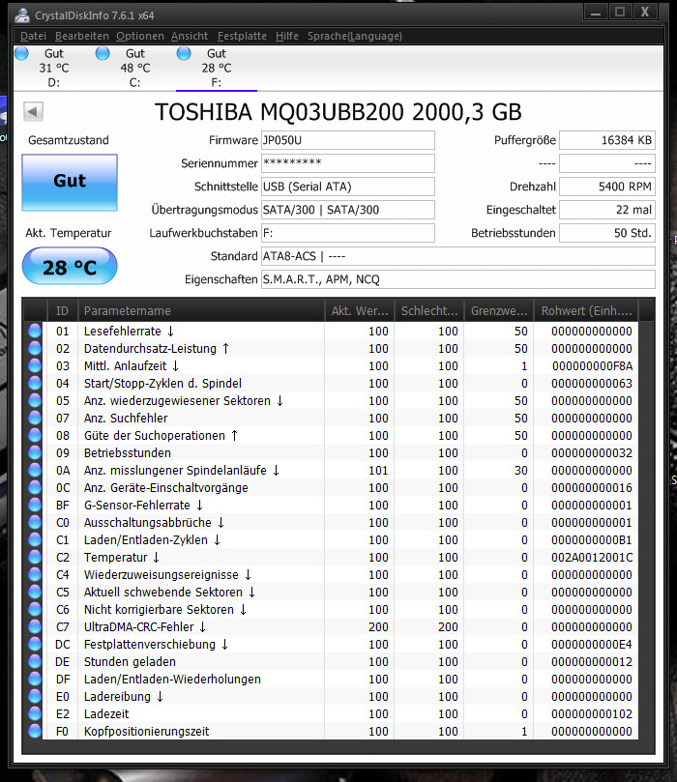Click status orb of UltraDMA-CRC-Fehler row
This screenshot has width=677, height=782.
click(x=35, y=627)
